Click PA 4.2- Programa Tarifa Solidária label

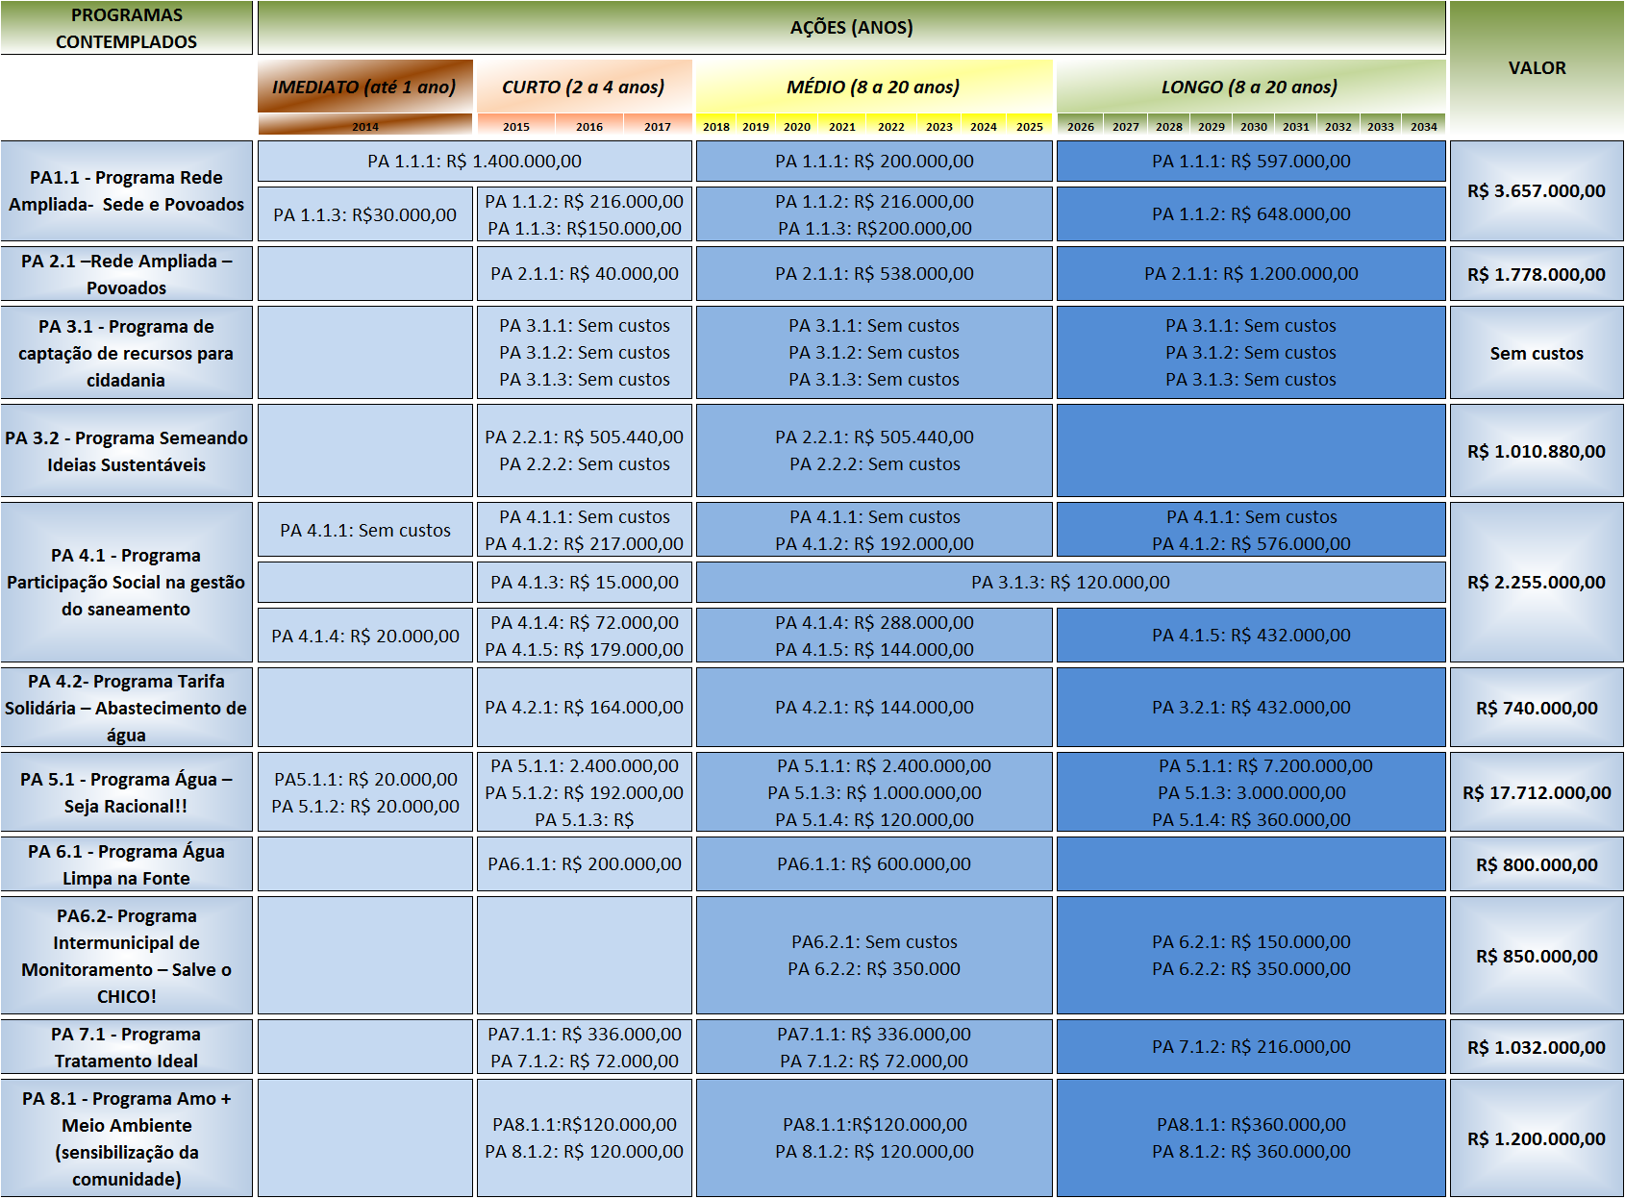click(126, 708)
